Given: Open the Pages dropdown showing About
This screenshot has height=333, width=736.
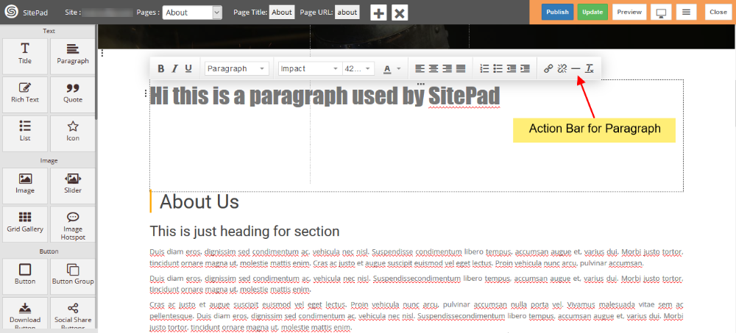Looking at the screenshot, I should [192, 12].
